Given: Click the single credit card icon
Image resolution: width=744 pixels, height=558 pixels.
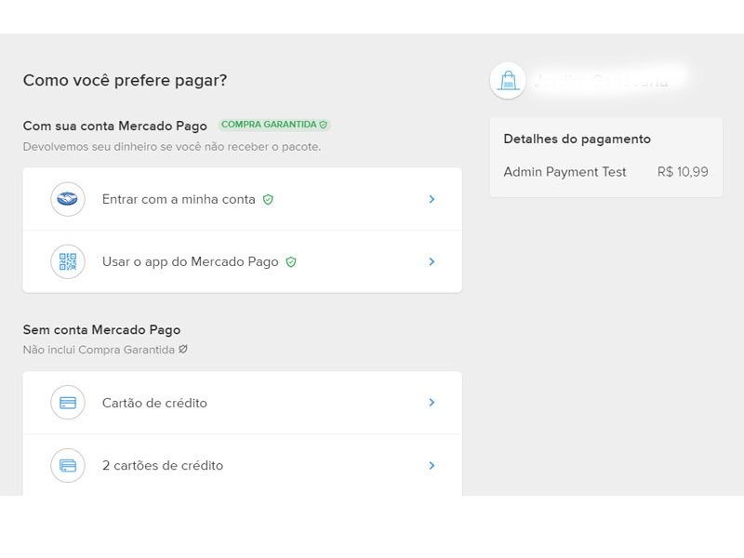Looking at the screenshot, I should pos(68,403).
